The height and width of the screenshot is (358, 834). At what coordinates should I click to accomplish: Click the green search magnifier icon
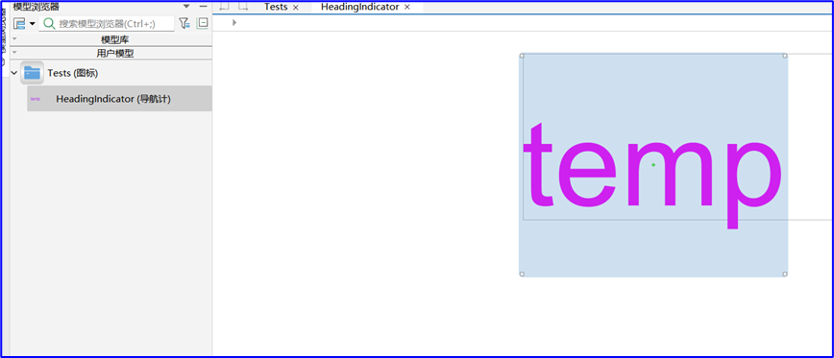49,23
